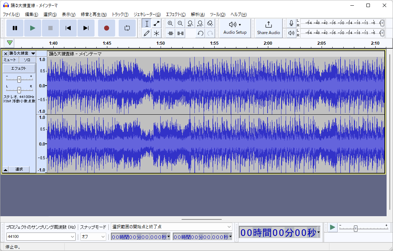The image size is (393, 251).
Task: Start playback with the green Play button
Action: point(33,28)
